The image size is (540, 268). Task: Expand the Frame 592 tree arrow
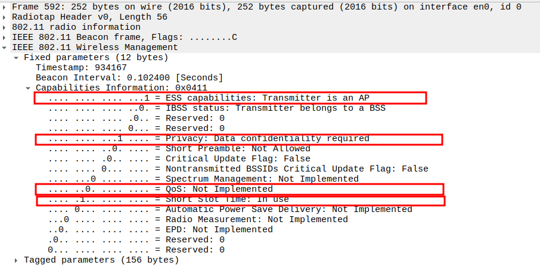click(5, 7)
